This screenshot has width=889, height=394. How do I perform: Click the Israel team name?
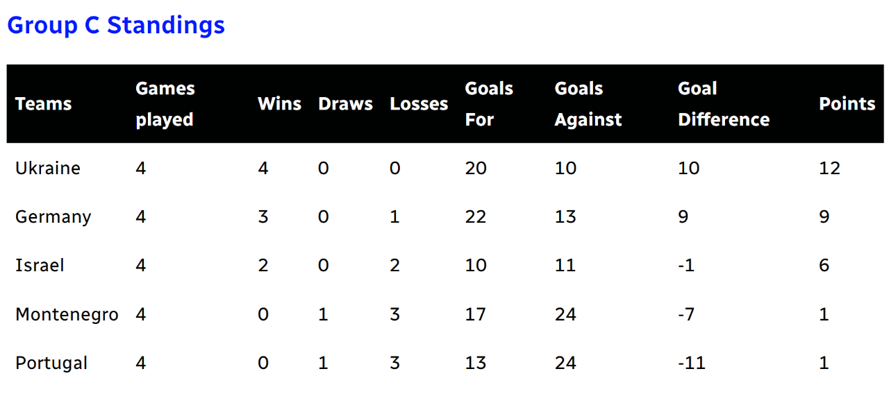coord(40,266)
